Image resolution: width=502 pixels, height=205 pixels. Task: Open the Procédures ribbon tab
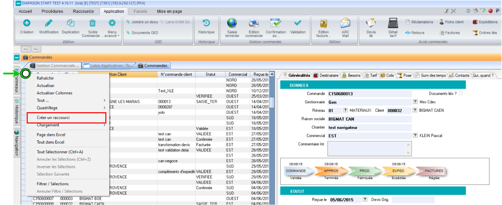click(x=52, y=11)
